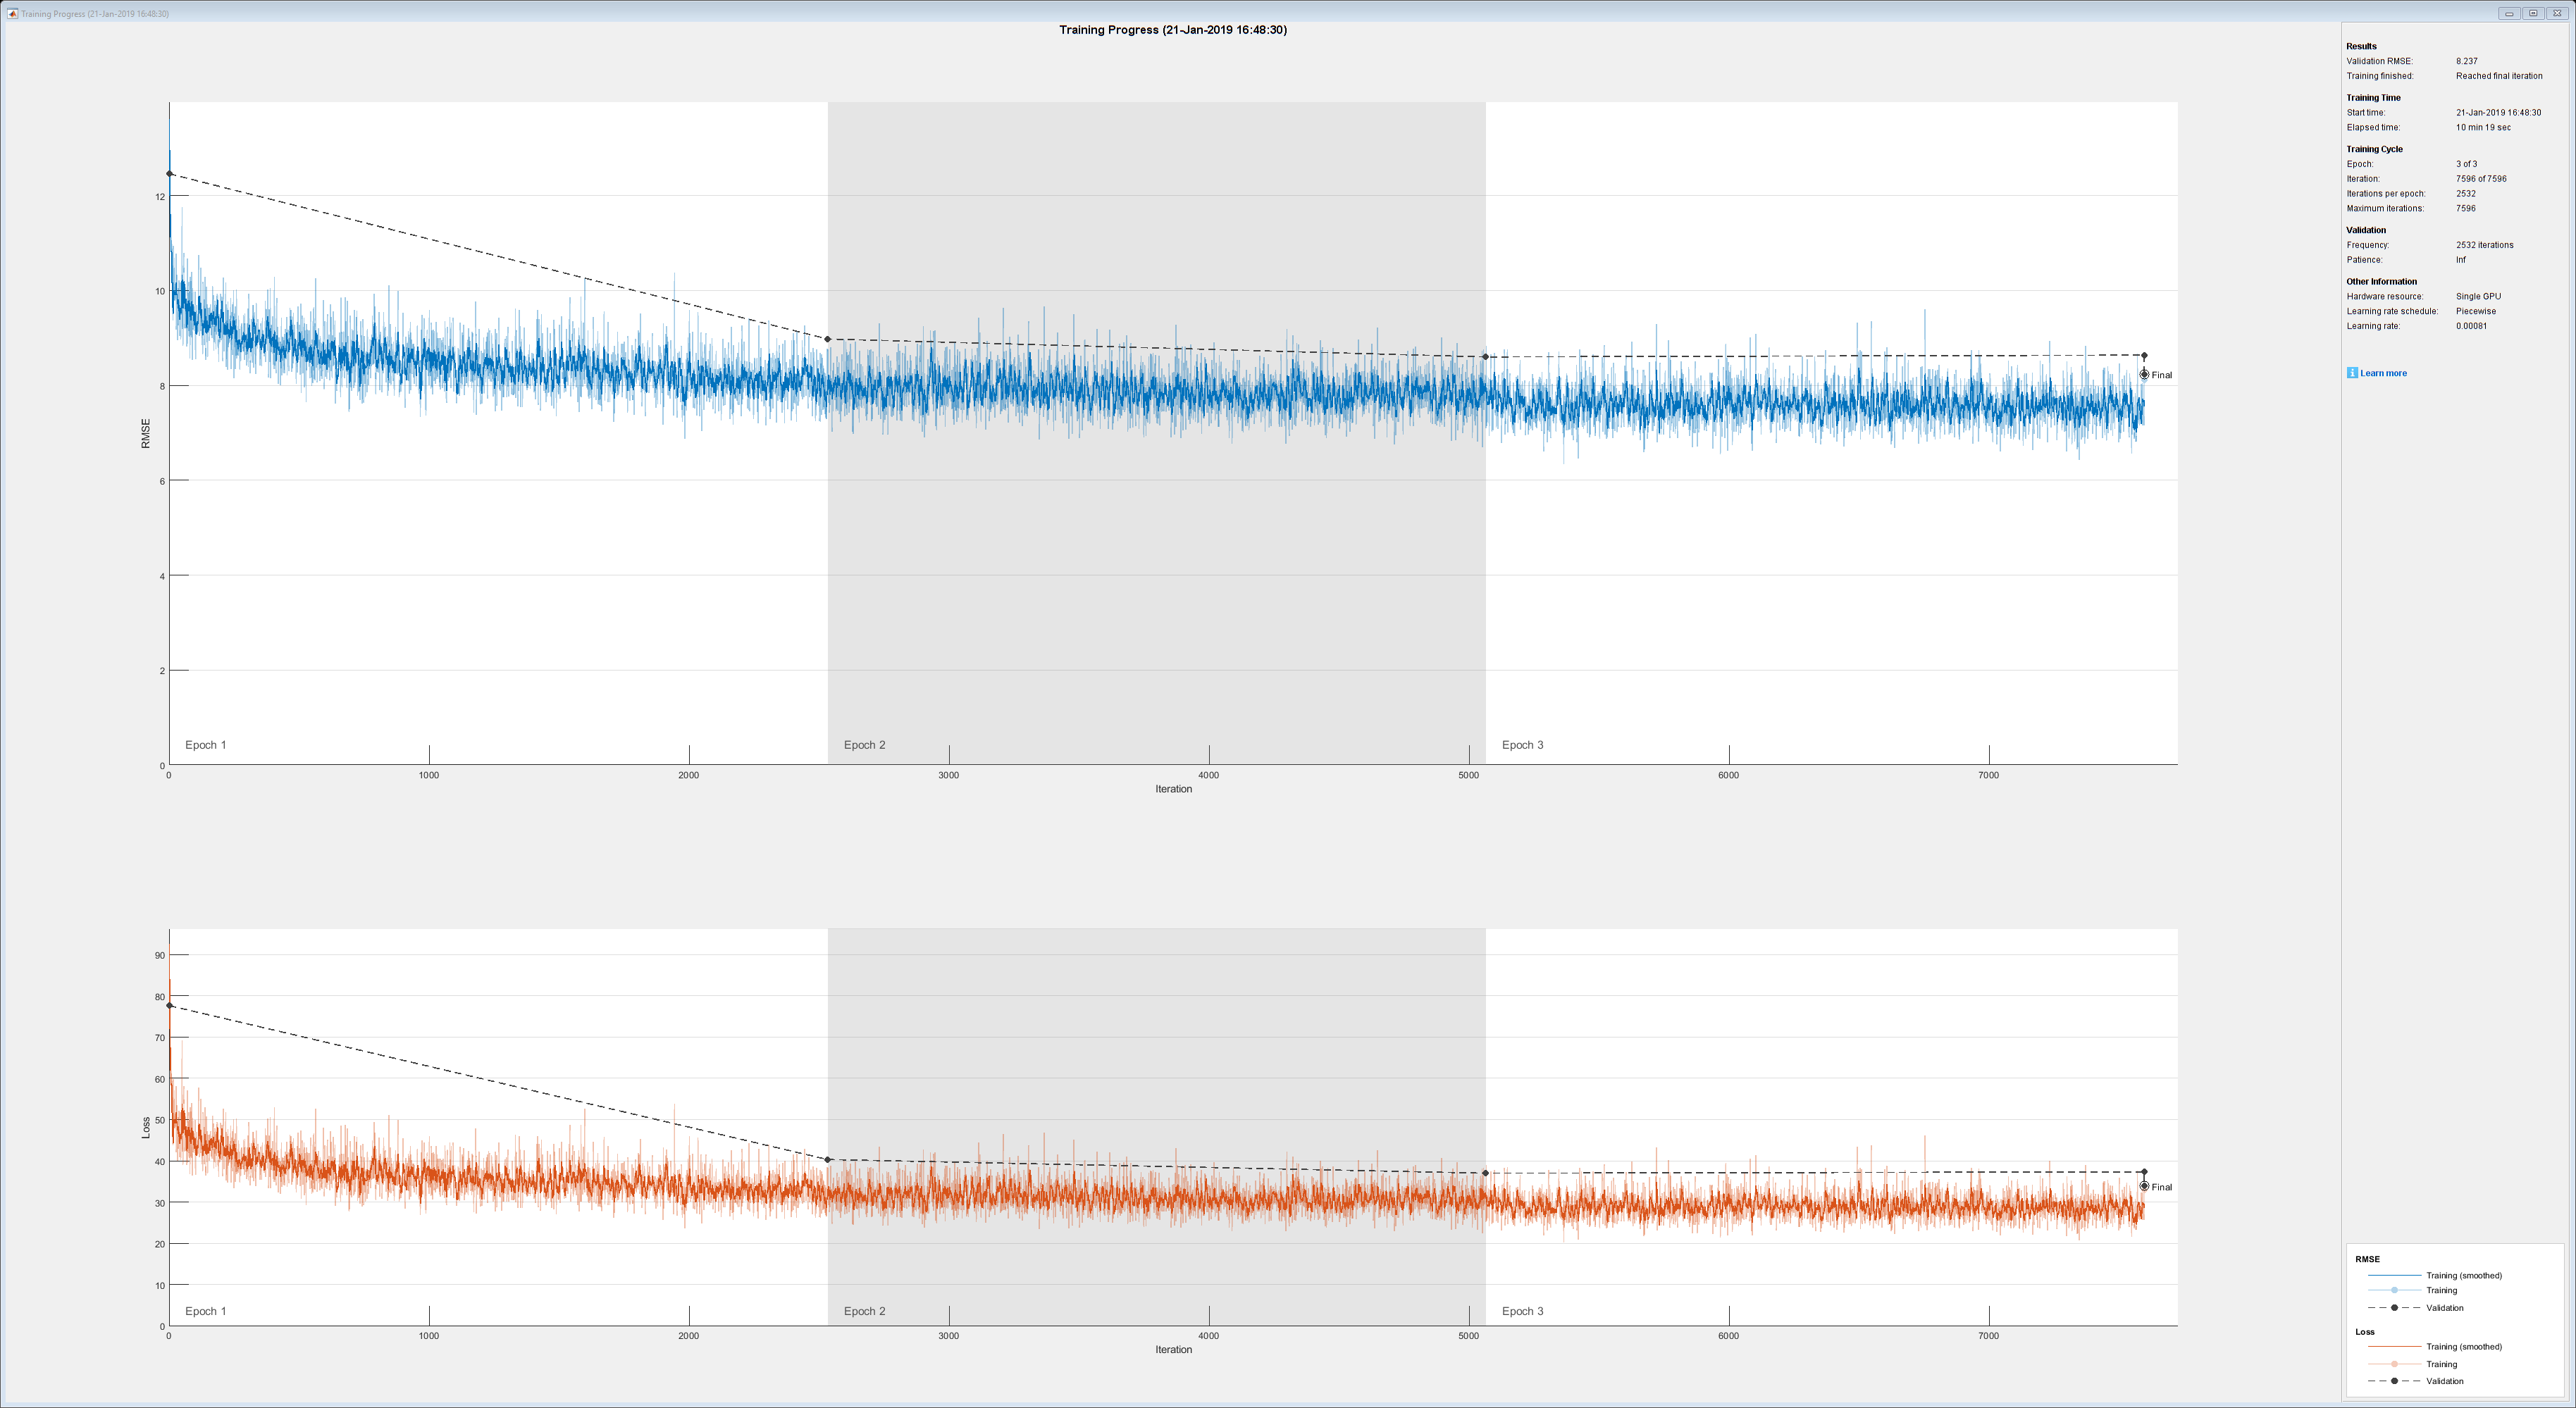The image size is (2576, 1408).
Task: Click the light orange Loss Training legend marker
Action: point(2394,1364)
